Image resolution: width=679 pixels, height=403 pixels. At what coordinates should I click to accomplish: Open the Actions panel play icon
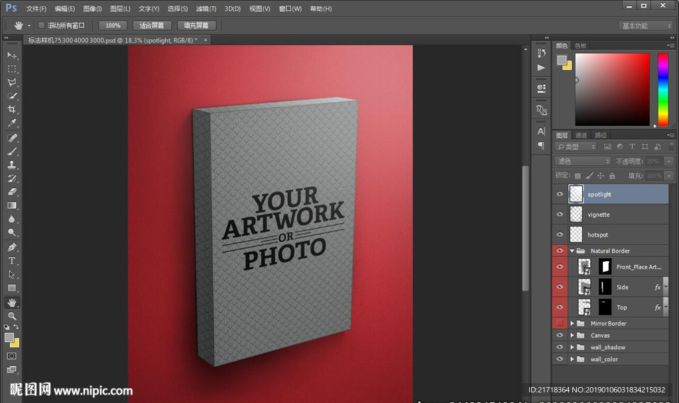541,68
